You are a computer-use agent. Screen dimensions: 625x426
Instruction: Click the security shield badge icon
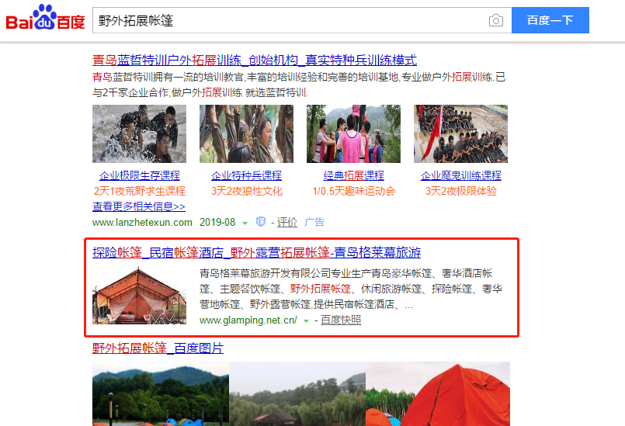261,222
